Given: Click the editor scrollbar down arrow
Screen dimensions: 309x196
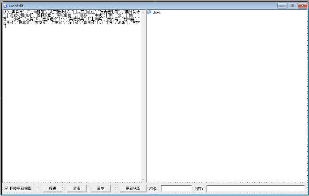Looking at the screenshot, I should (x=143, y=179).
